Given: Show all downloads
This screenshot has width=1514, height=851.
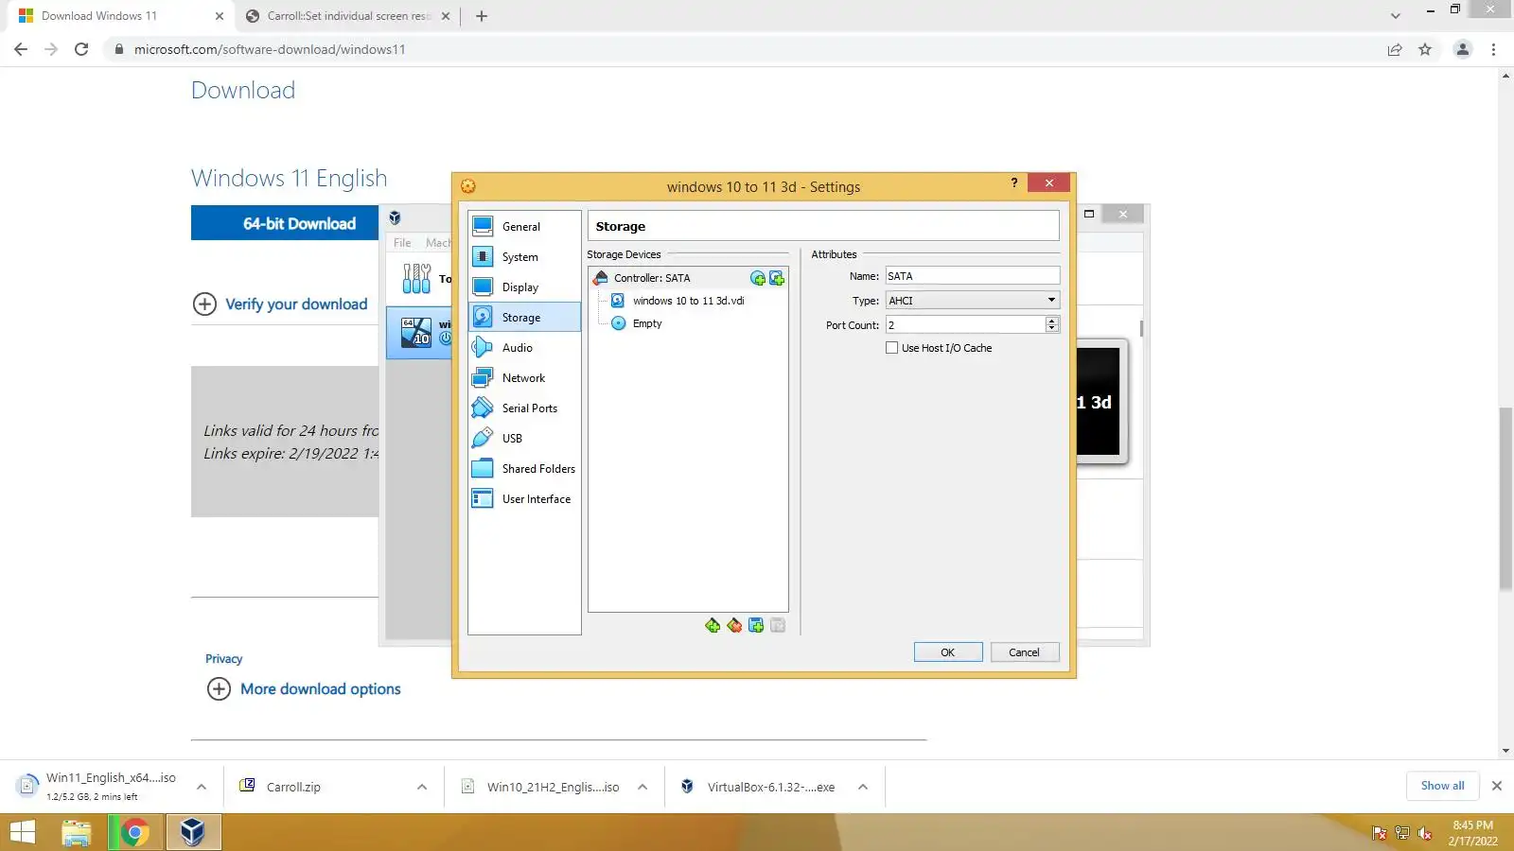Looking at the screenshot, I should pos(1442,786).
